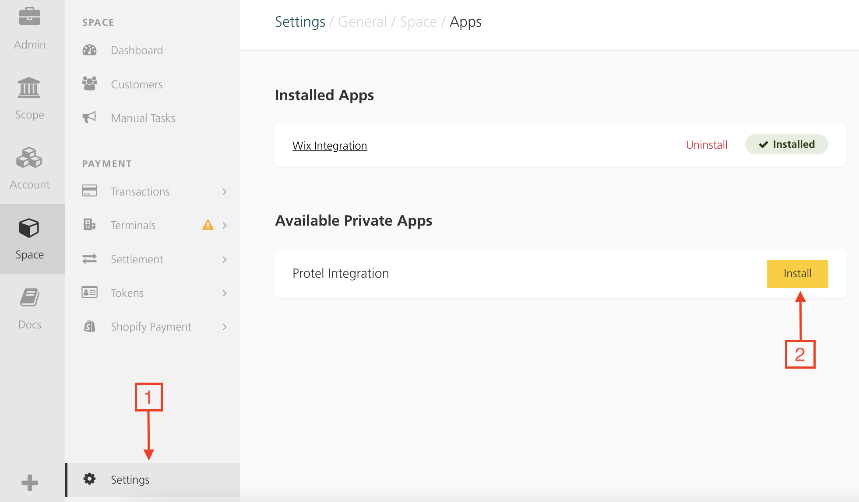
Task: Open Manual Tasks from the sidebar
Action: click(143, 118)
